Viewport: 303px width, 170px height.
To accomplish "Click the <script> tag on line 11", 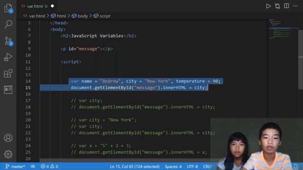I will (71, 62).
